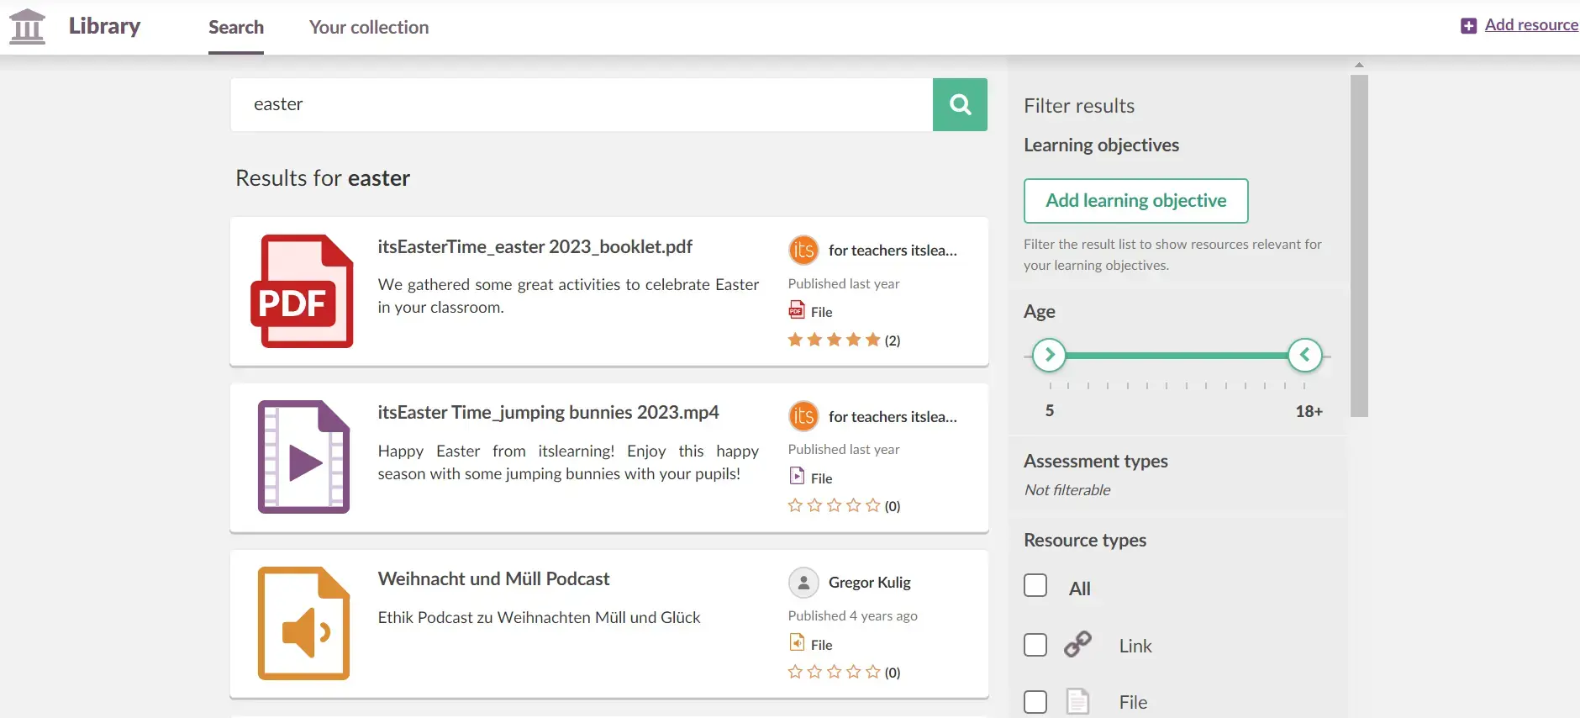Select the Search tab
This screenshot has height=718, width=1580.
[x=236, y=27]
